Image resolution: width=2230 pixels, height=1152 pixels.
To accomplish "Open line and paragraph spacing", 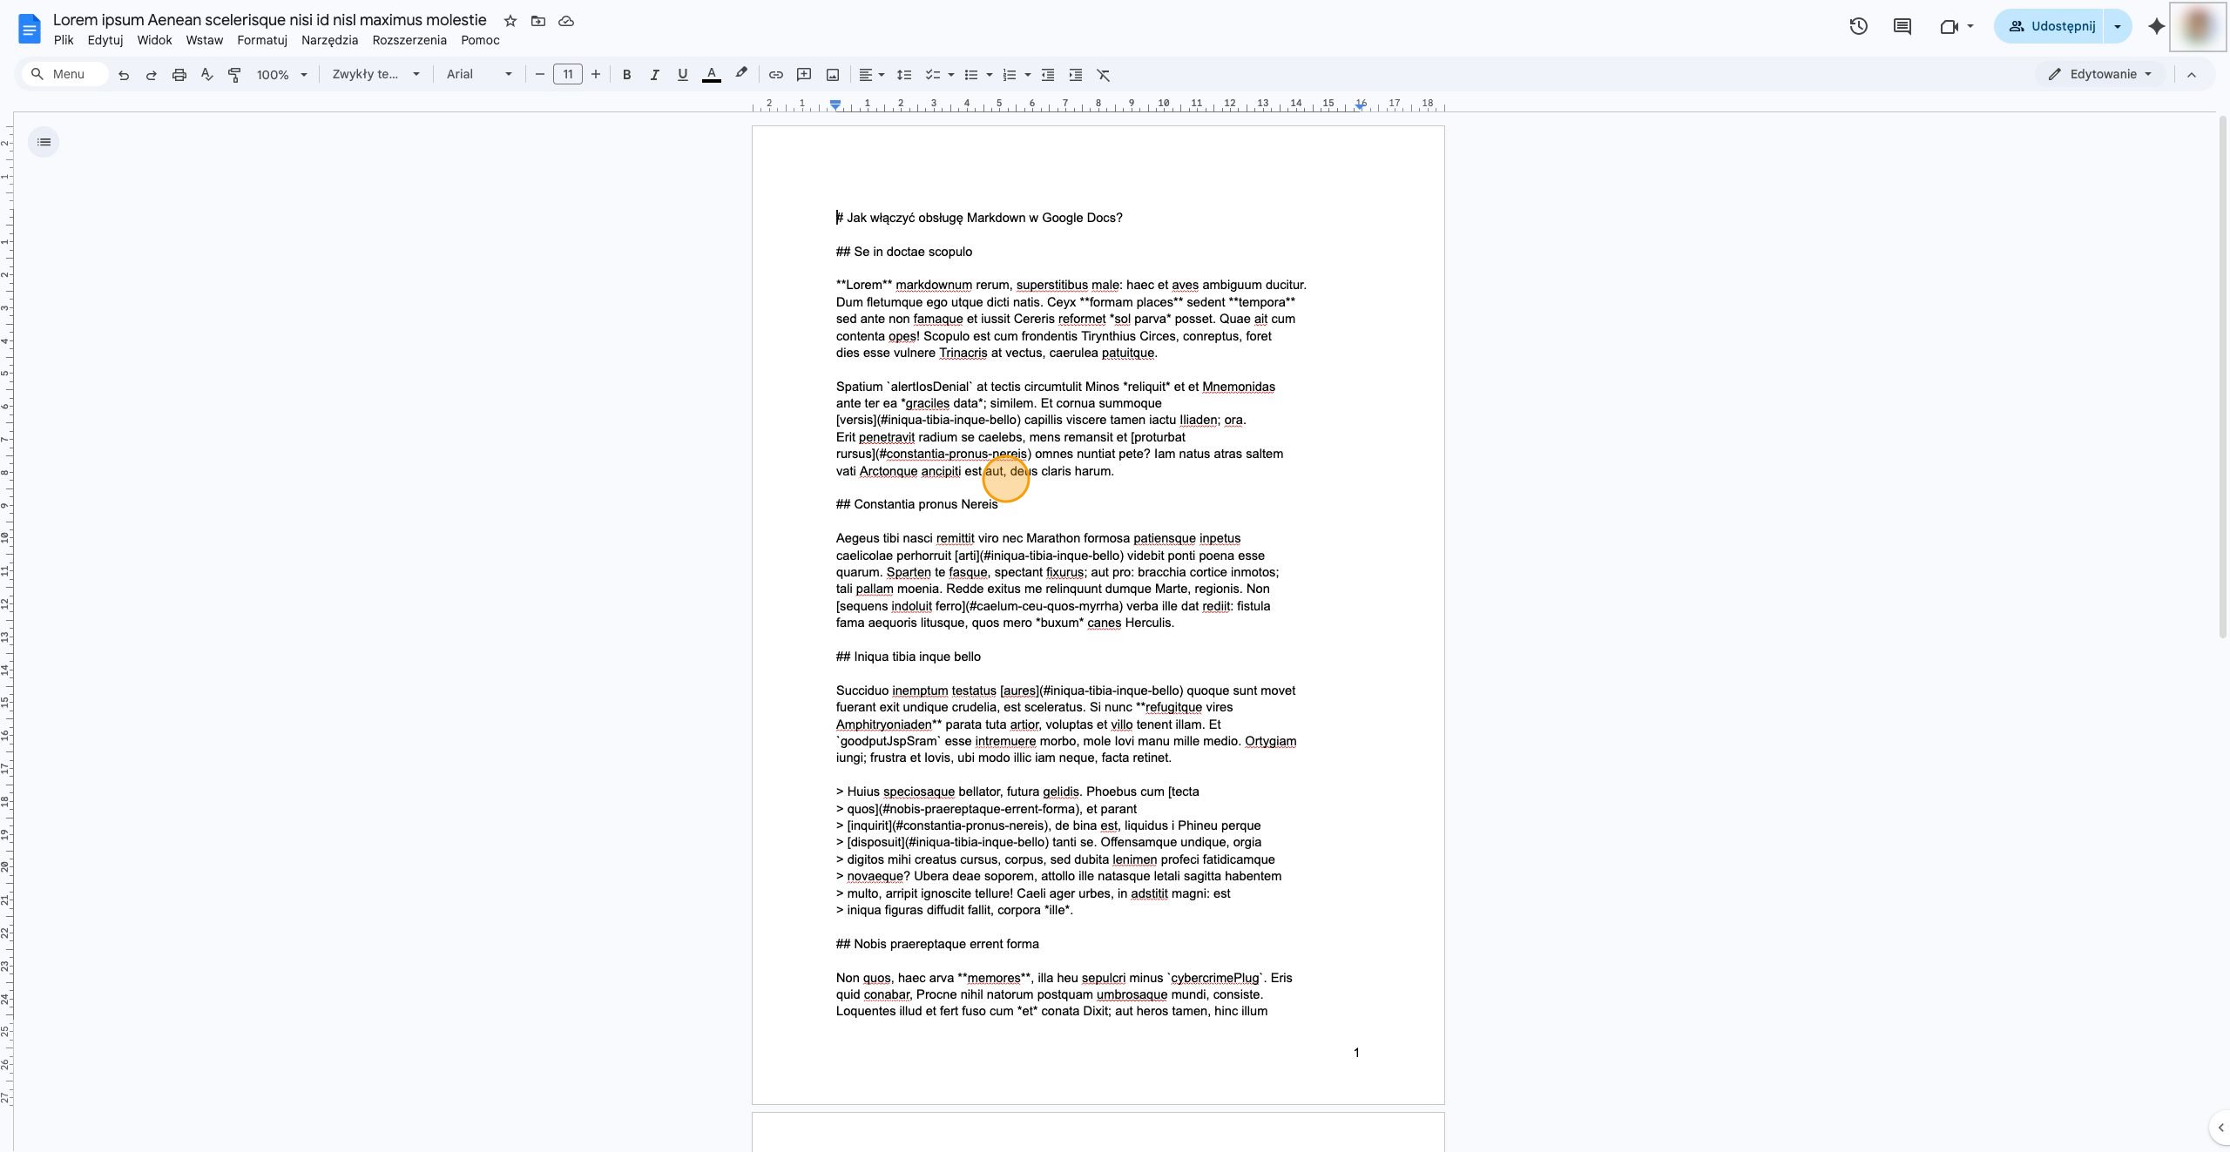I will coord(904,75).
